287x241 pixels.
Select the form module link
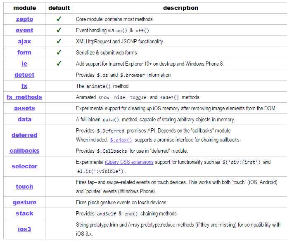coord(24,52)
